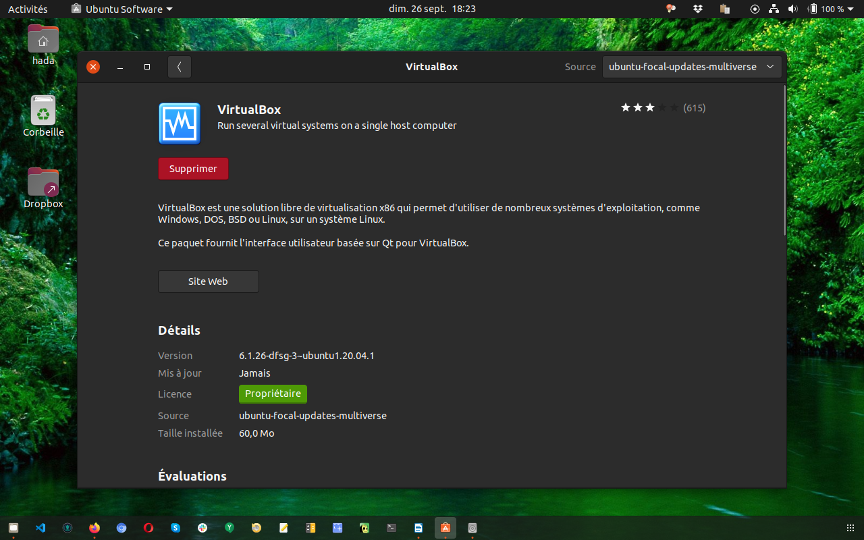Open the Corbeille trash icon on desktop
The image size is (864, 540).
[x=43, y=116]
